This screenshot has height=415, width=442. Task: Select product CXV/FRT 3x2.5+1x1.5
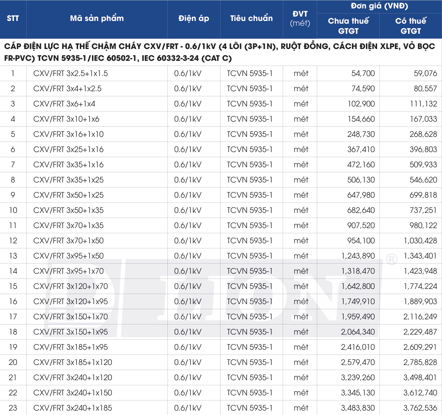point(70,73)
